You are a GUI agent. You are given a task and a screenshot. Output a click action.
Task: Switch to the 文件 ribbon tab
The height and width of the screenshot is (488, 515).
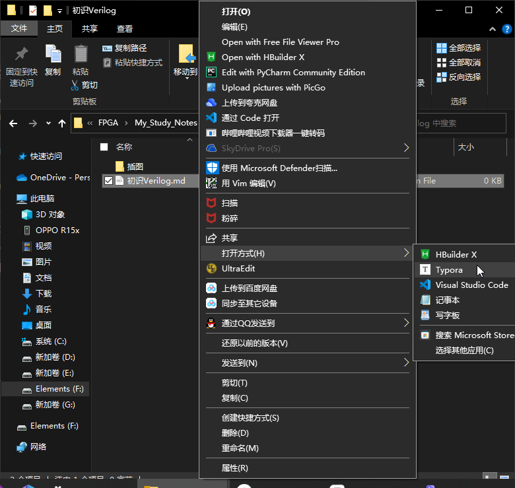click(x=19, y=28)
